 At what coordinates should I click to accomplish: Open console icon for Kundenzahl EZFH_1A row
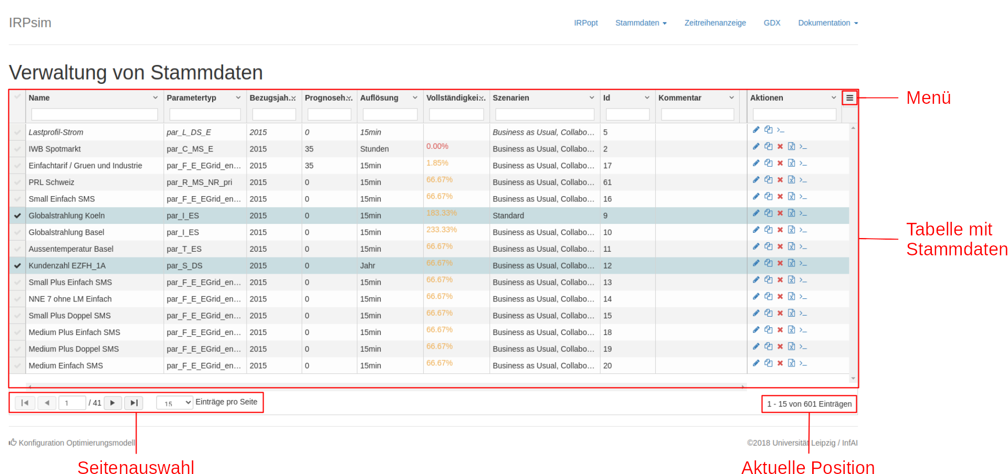[803, 263]
